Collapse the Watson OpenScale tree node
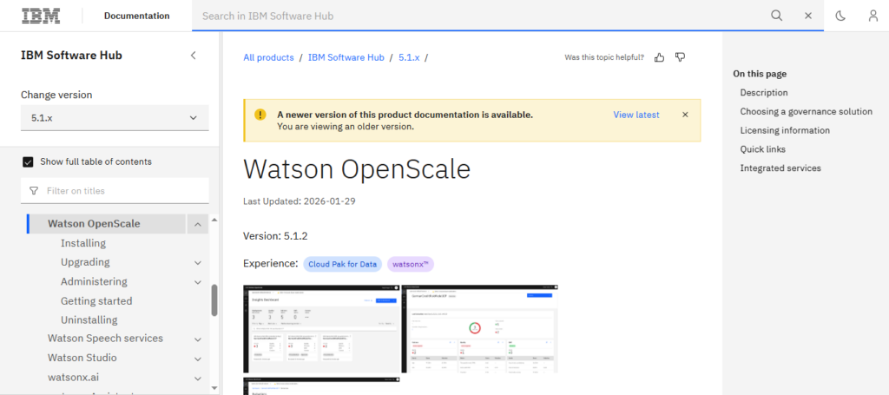 tap(197, 224)
